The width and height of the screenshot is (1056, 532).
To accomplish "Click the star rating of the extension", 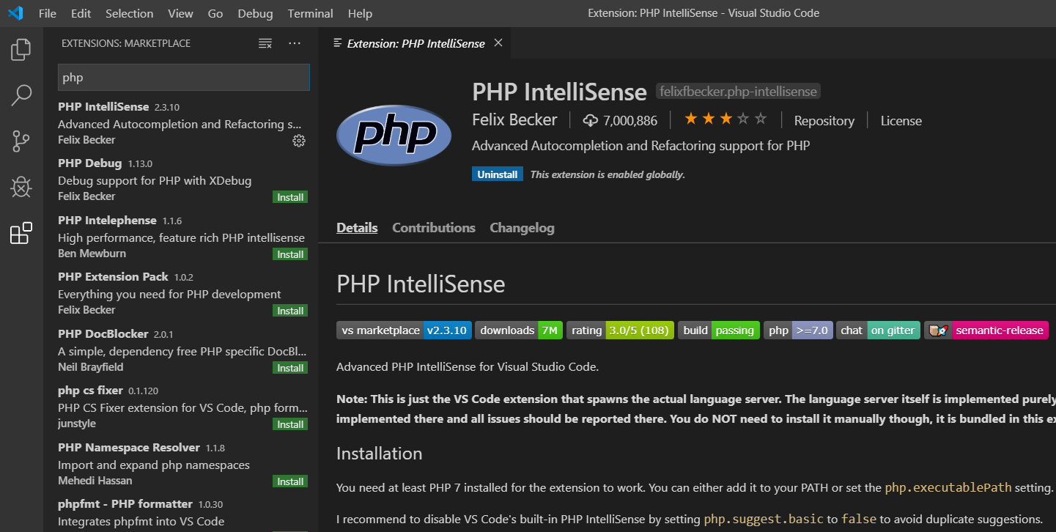I will [x=725, y=119].
